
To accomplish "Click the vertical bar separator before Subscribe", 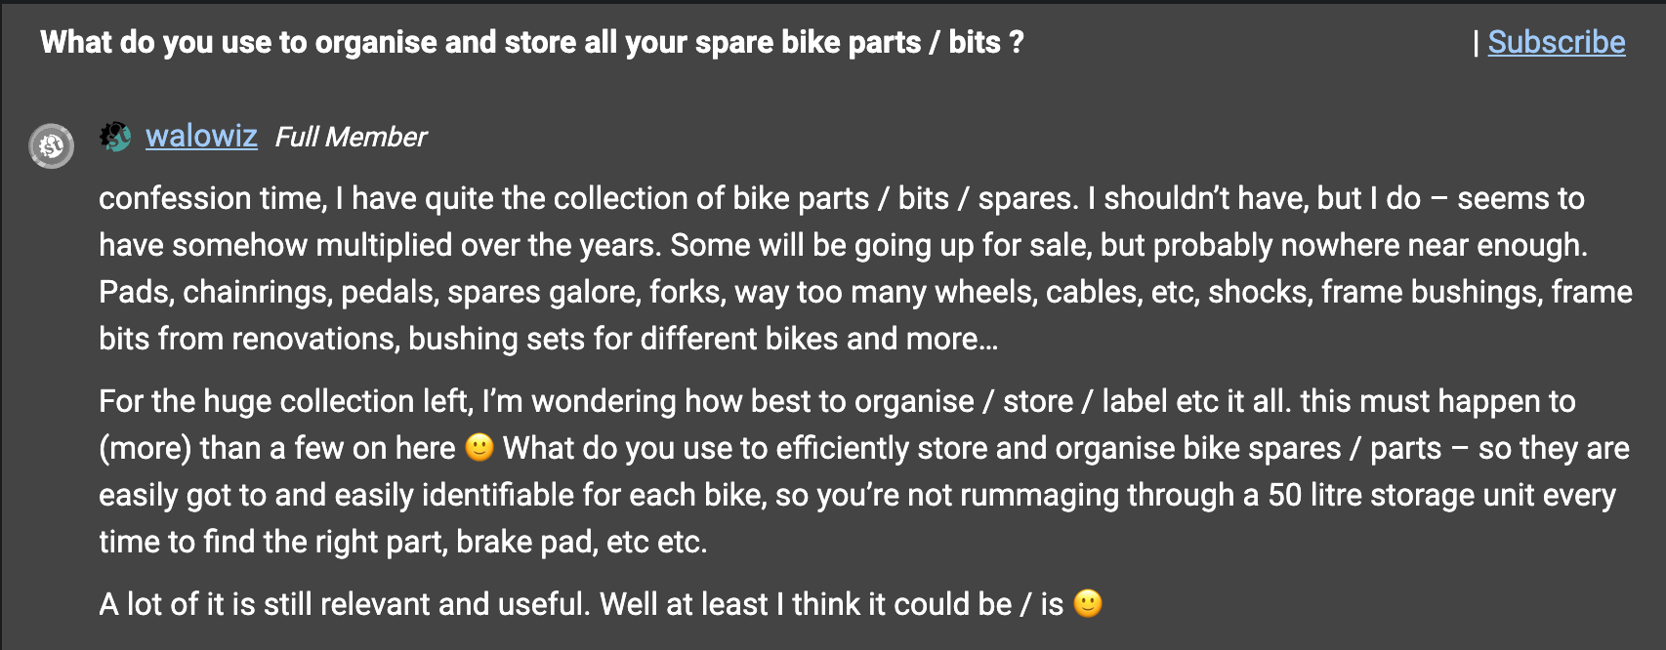I will pos(1477,42).
